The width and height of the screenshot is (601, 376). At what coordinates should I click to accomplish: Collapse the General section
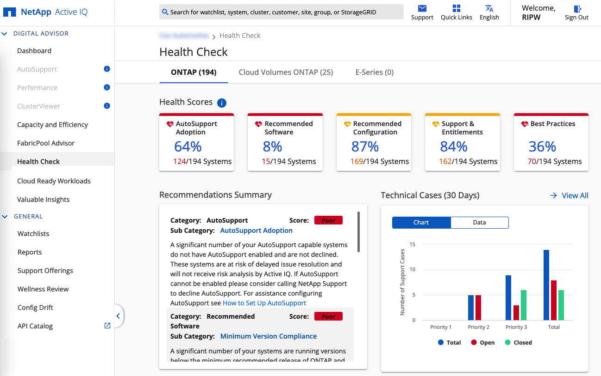pyautogui.click(x=5, y=217)
